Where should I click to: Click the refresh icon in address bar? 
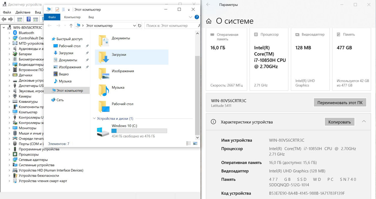point(140,26)
